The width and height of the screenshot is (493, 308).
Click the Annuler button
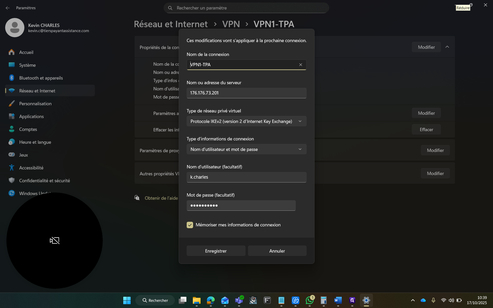[x=277, y=251]
